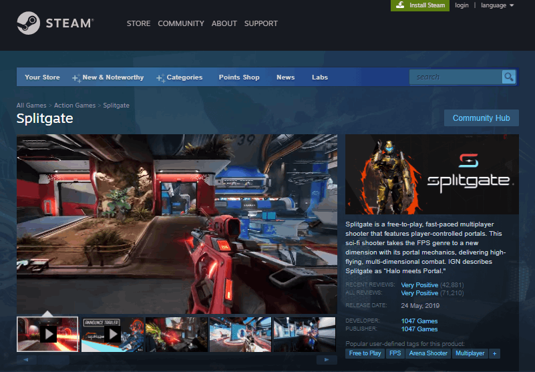Play the Announce Trailer thumbnail

coord(112,335)
